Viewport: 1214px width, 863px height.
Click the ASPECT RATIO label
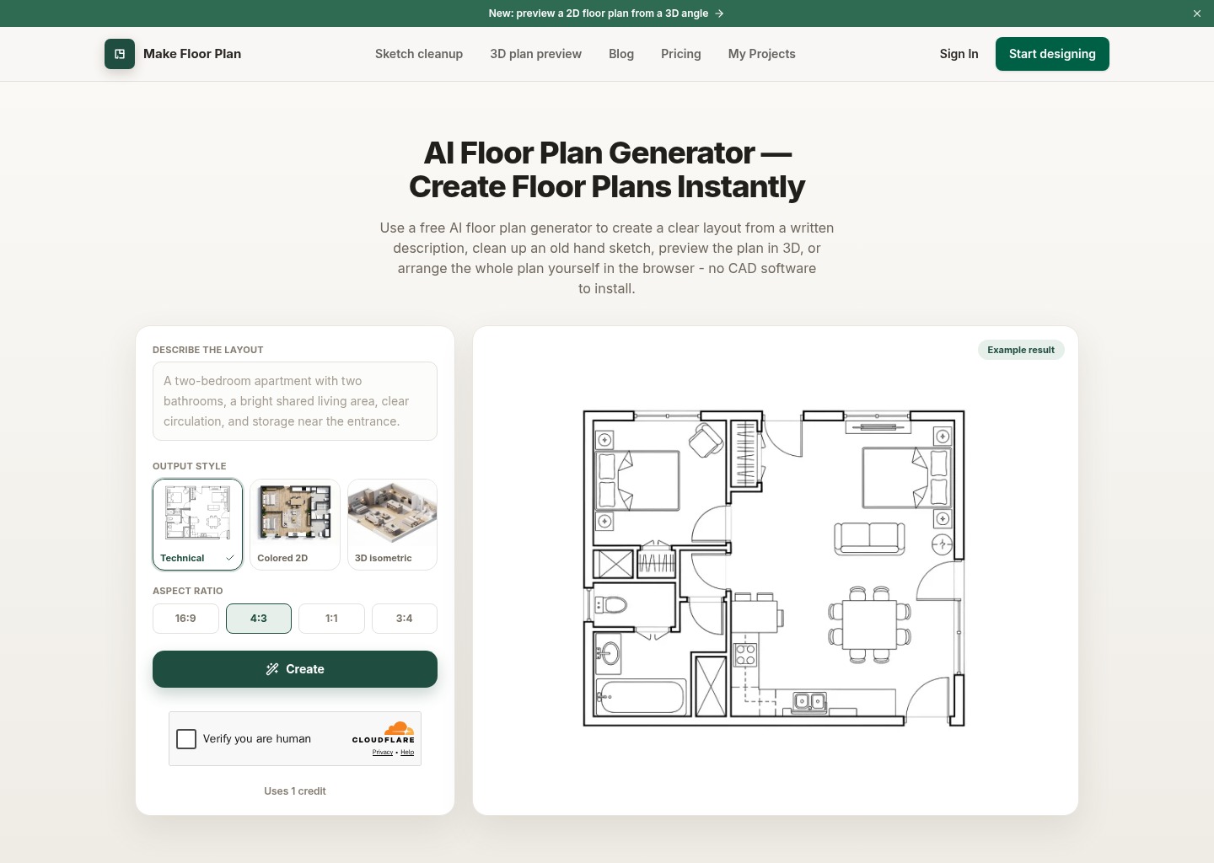tap(188, 591)
